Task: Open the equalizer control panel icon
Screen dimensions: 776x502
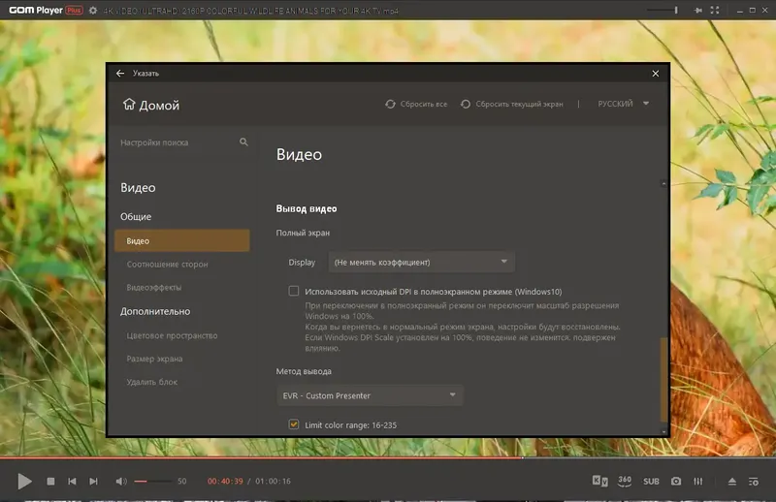Action: (x=697, y=482)
